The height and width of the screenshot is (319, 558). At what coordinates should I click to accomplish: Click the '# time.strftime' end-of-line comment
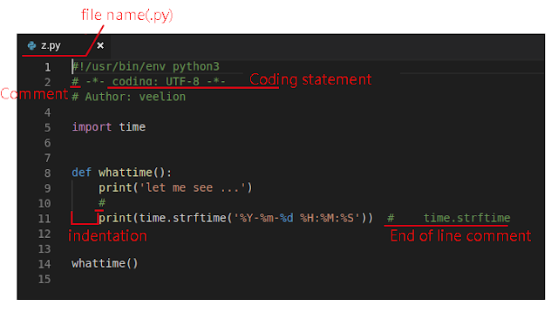(449, 218)
